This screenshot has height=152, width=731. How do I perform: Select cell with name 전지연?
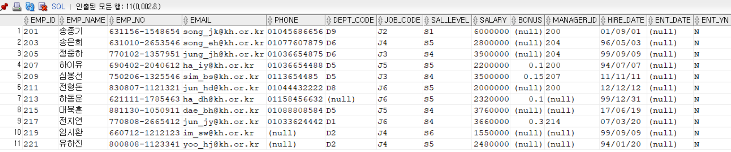83,122
